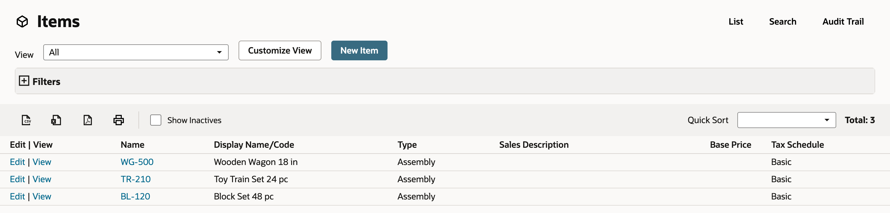View the TR-210 item row
Image resolution: width=890 pixels, height=213 pixels.
[x=42, y=179]
